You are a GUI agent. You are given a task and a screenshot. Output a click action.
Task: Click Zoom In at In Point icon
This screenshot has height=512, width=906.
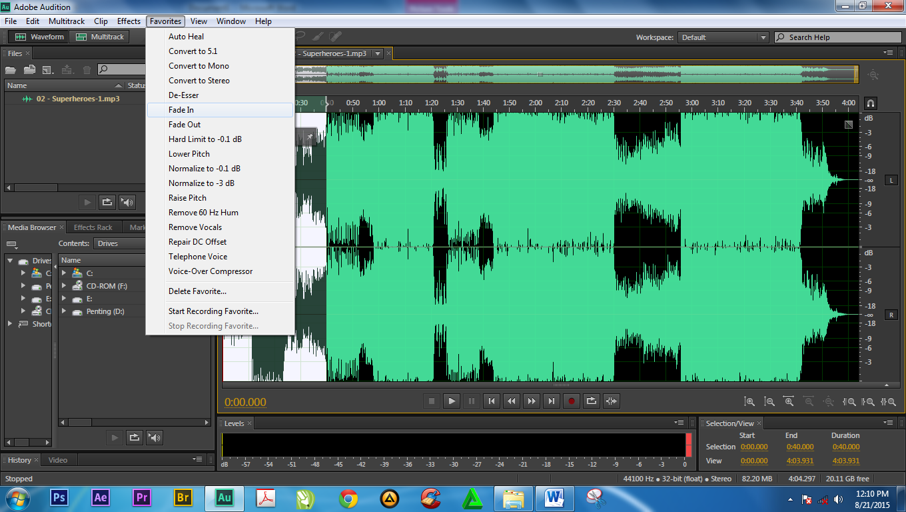(849, 401)
